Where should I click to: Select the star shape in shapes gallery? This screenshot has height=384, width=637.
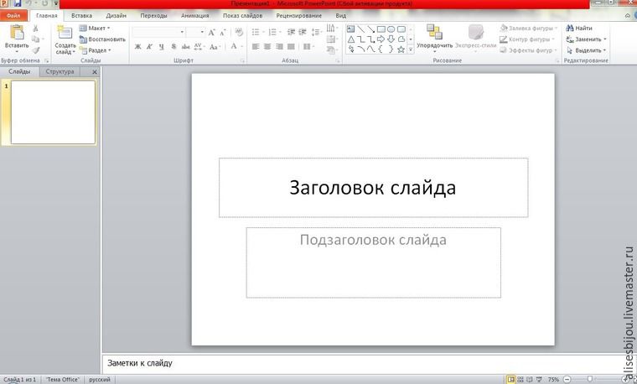tap(401, 49)
